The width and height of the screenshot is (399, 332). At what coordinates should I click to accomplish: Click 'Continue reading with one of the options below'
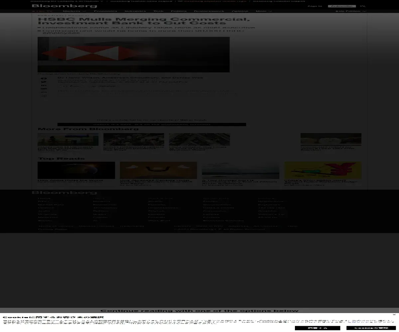pos(199,311)
